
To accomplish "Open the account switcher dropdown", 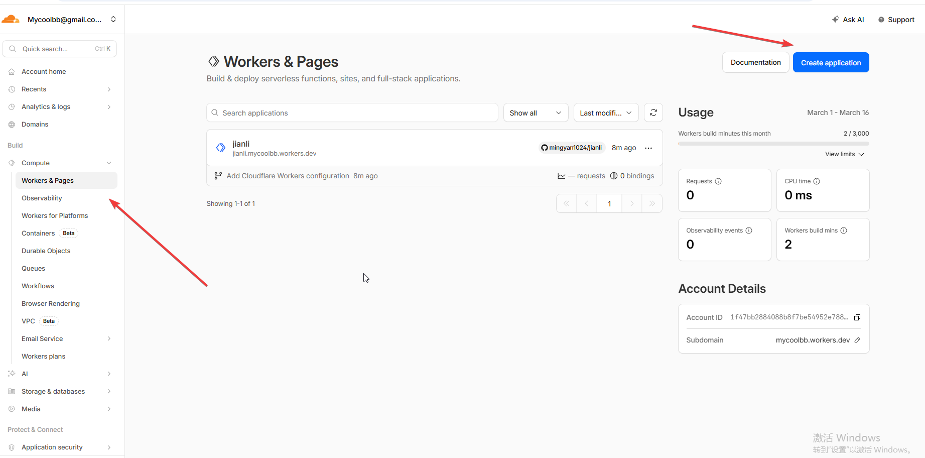I will 113,20.
